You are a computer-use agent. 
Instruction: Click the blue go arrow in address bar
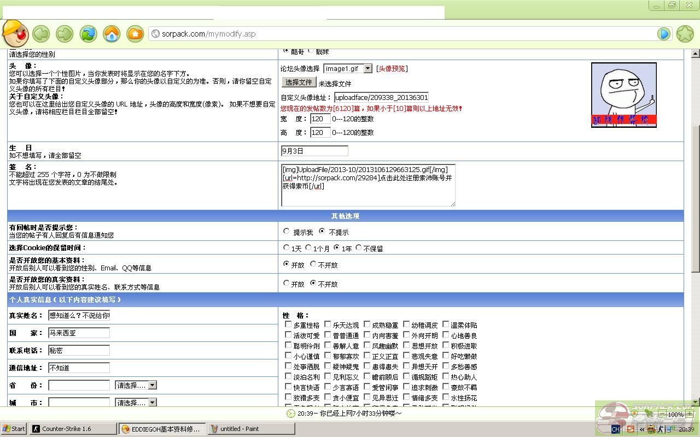[664, 34]
